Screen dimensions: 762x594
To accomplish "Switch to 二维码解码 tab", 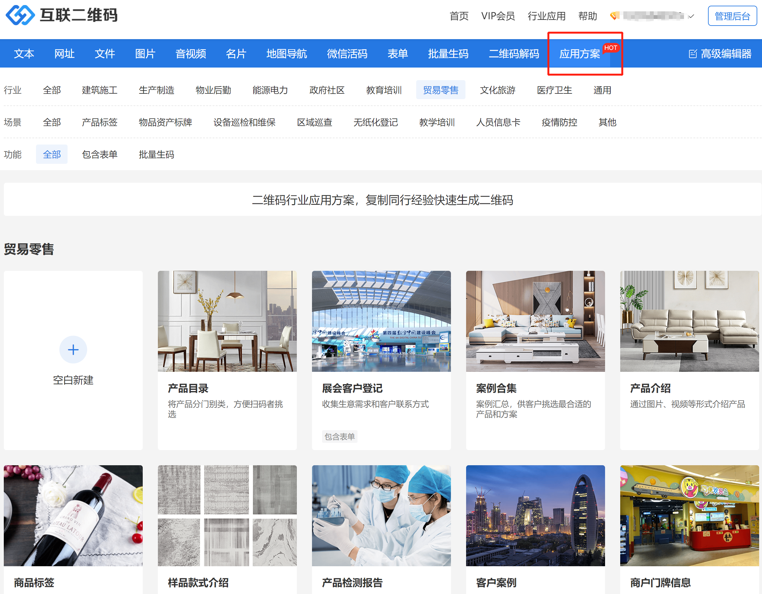I will click(513, 54).
